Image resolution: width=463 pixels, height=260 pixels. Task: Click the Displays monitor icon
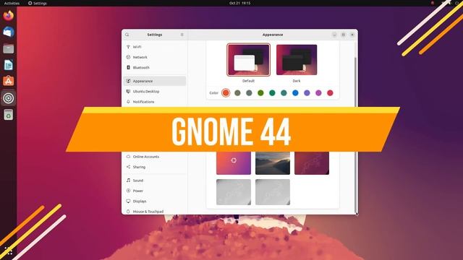[x=128, y=201]
